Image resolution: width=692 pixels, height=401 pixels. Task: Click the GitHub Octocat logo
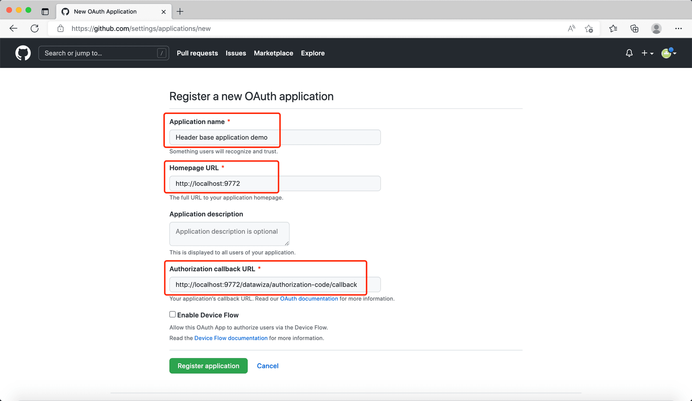(23, 53)
